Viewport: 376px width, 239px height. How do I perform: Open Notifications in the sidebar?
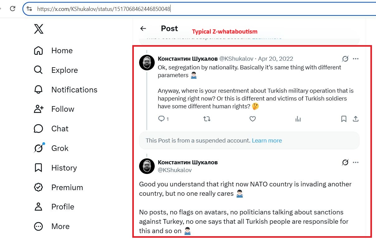[x=65, y=90]
